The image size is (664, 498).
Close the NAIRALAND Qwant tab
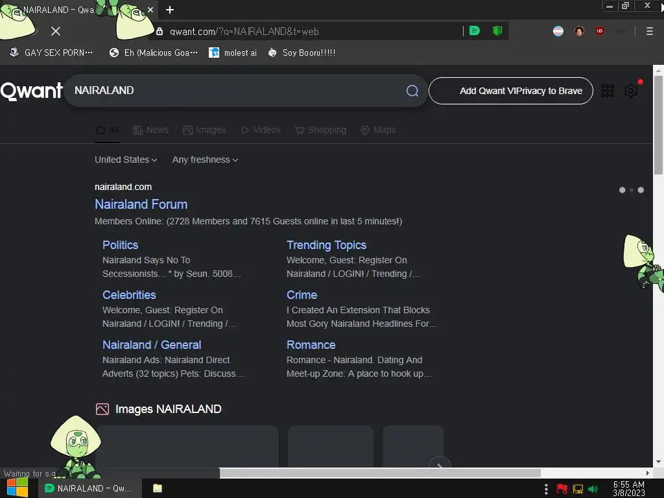(150, 10)
